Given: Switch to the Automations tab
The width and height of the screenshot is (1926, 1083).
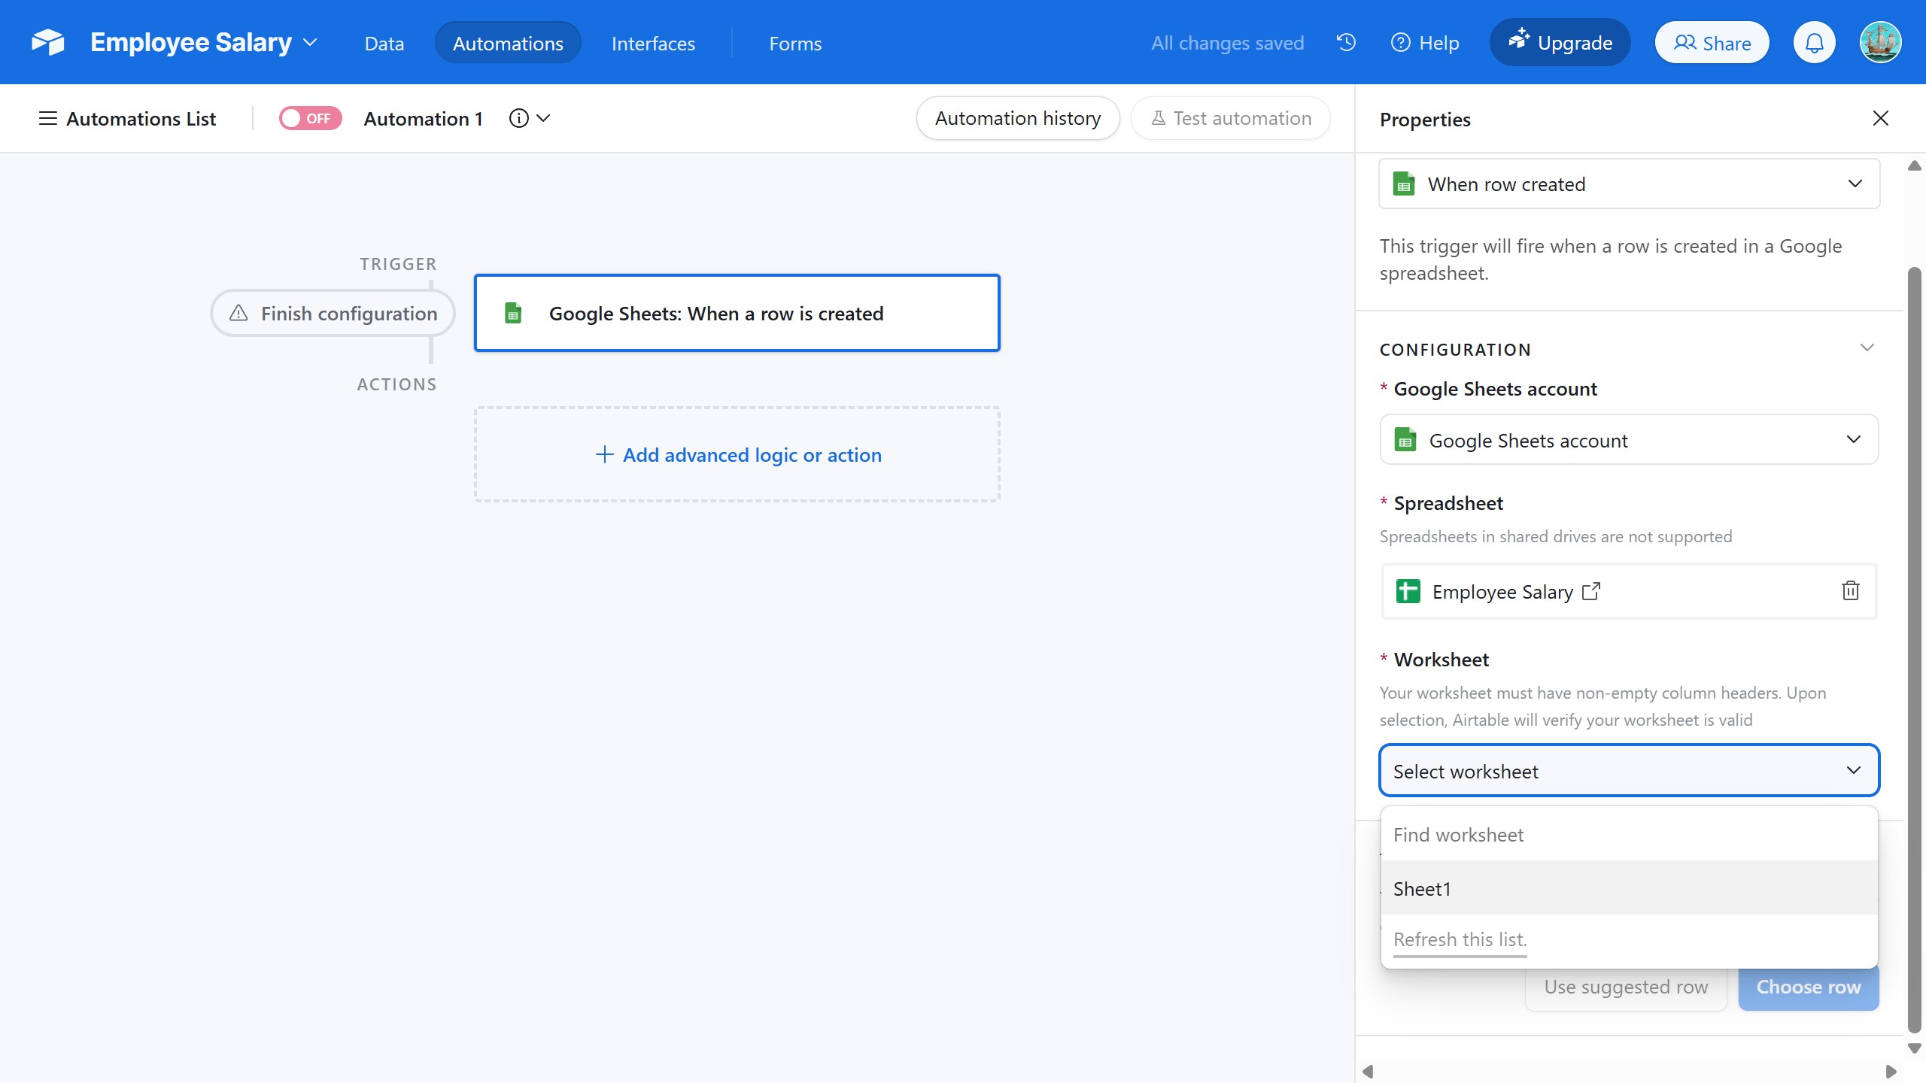Looking at the screenshot, I should coord(508,43).
